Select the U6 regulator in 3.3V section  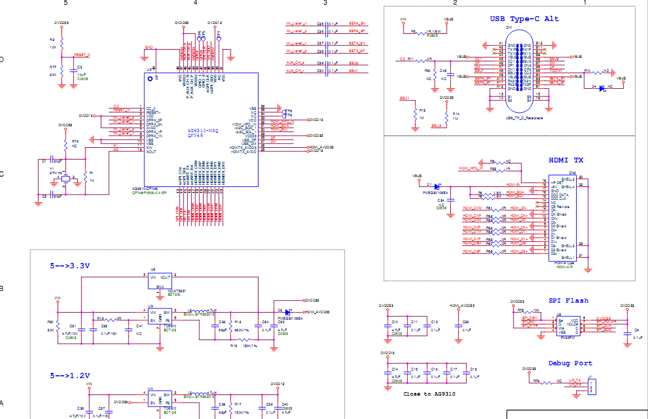(160, 281)
